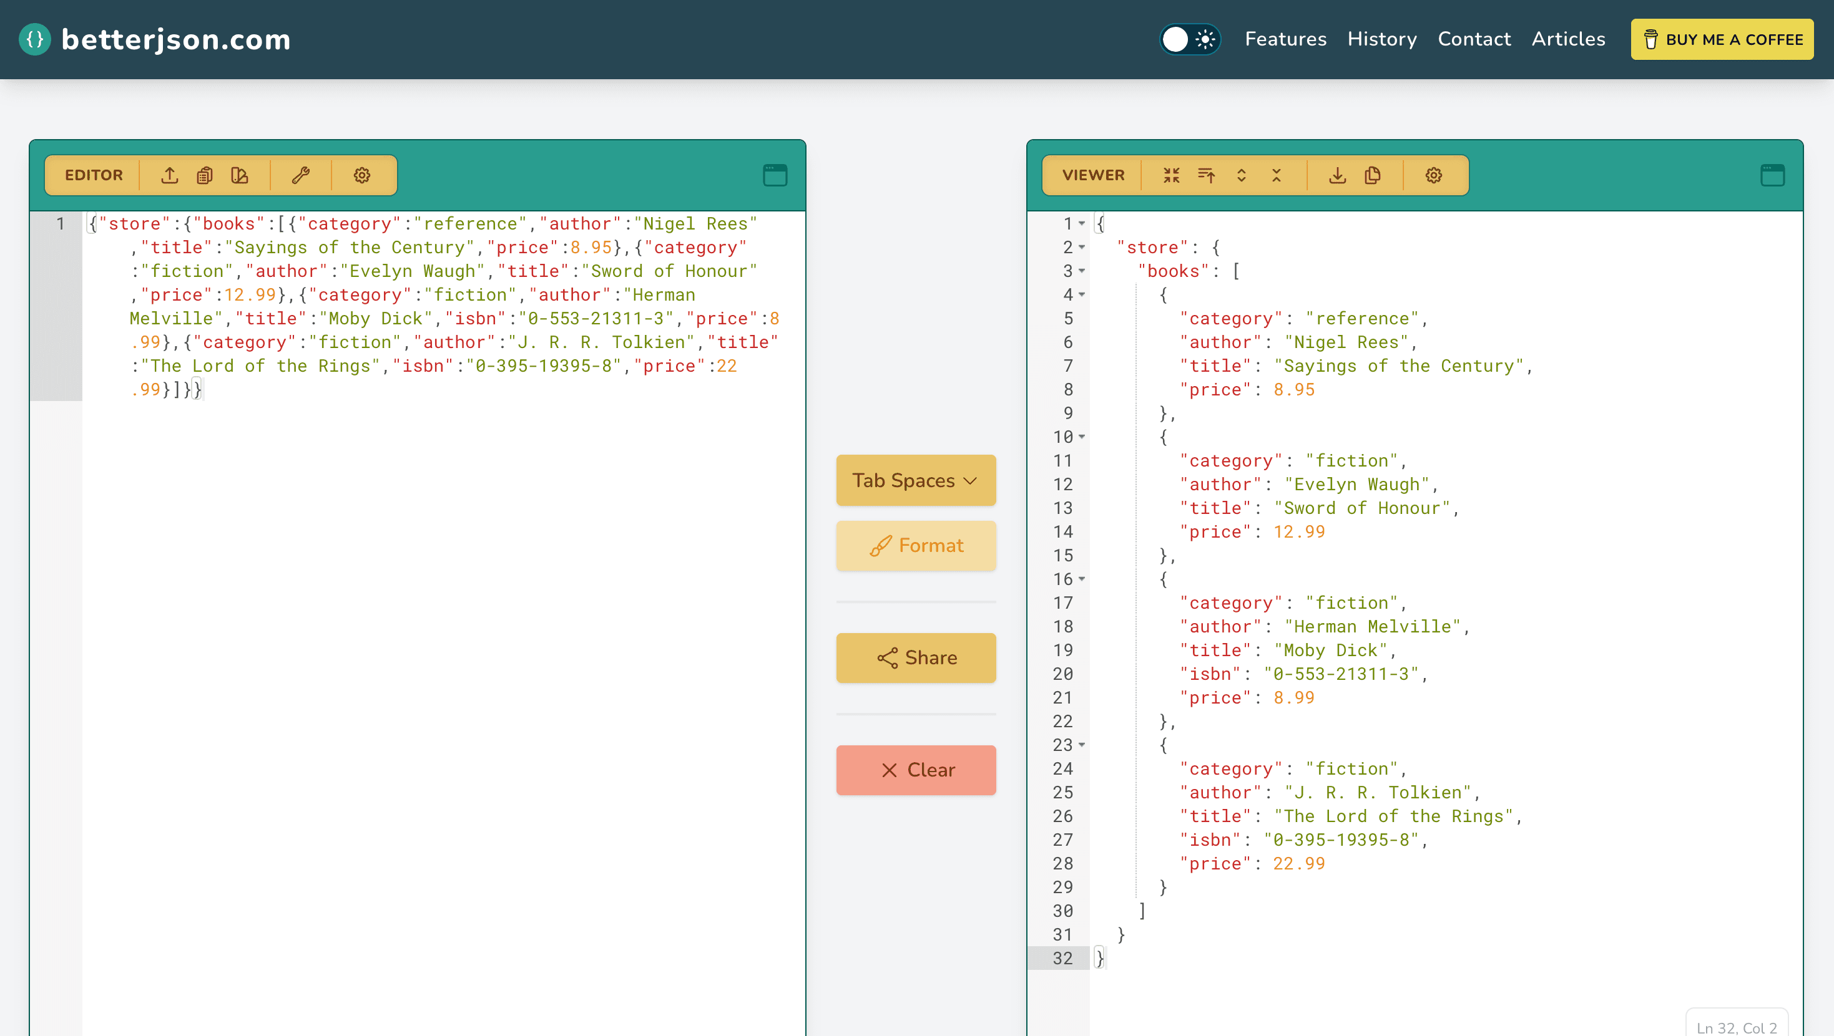Maximize the viewer panel window icon
1834x1036 pixels.
1772,175
